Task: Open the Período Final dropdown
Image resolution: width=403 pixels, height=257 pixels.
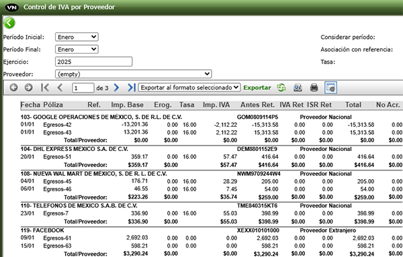Action: (77, 49)
